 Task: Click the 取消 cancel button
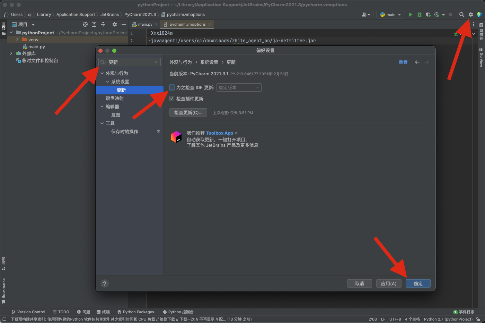tap(360, 283)
